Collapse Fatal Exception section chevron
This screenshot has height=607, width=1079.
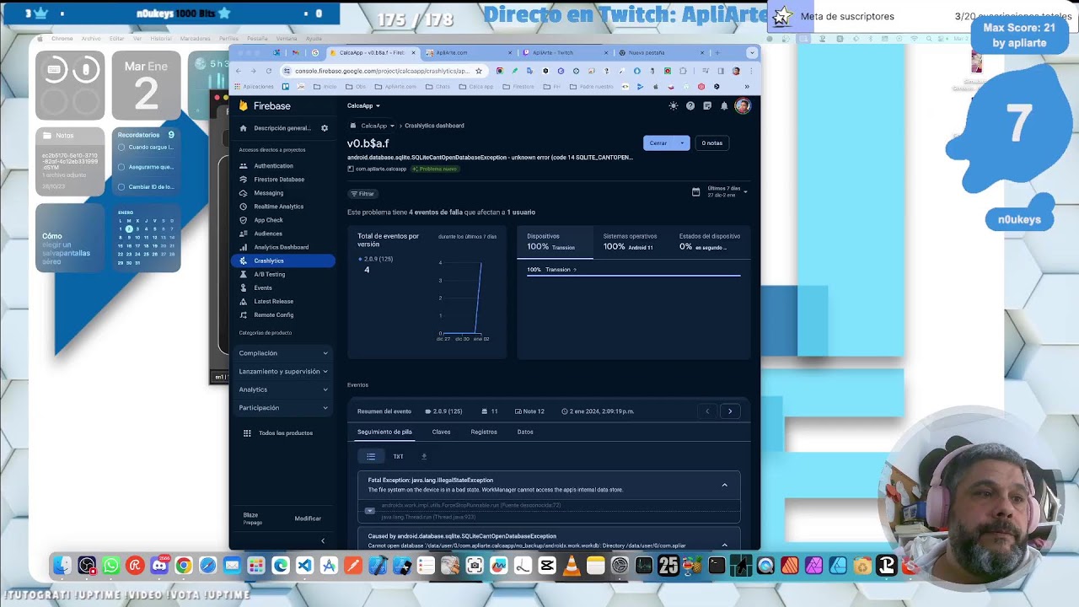[x=724, y=485]
